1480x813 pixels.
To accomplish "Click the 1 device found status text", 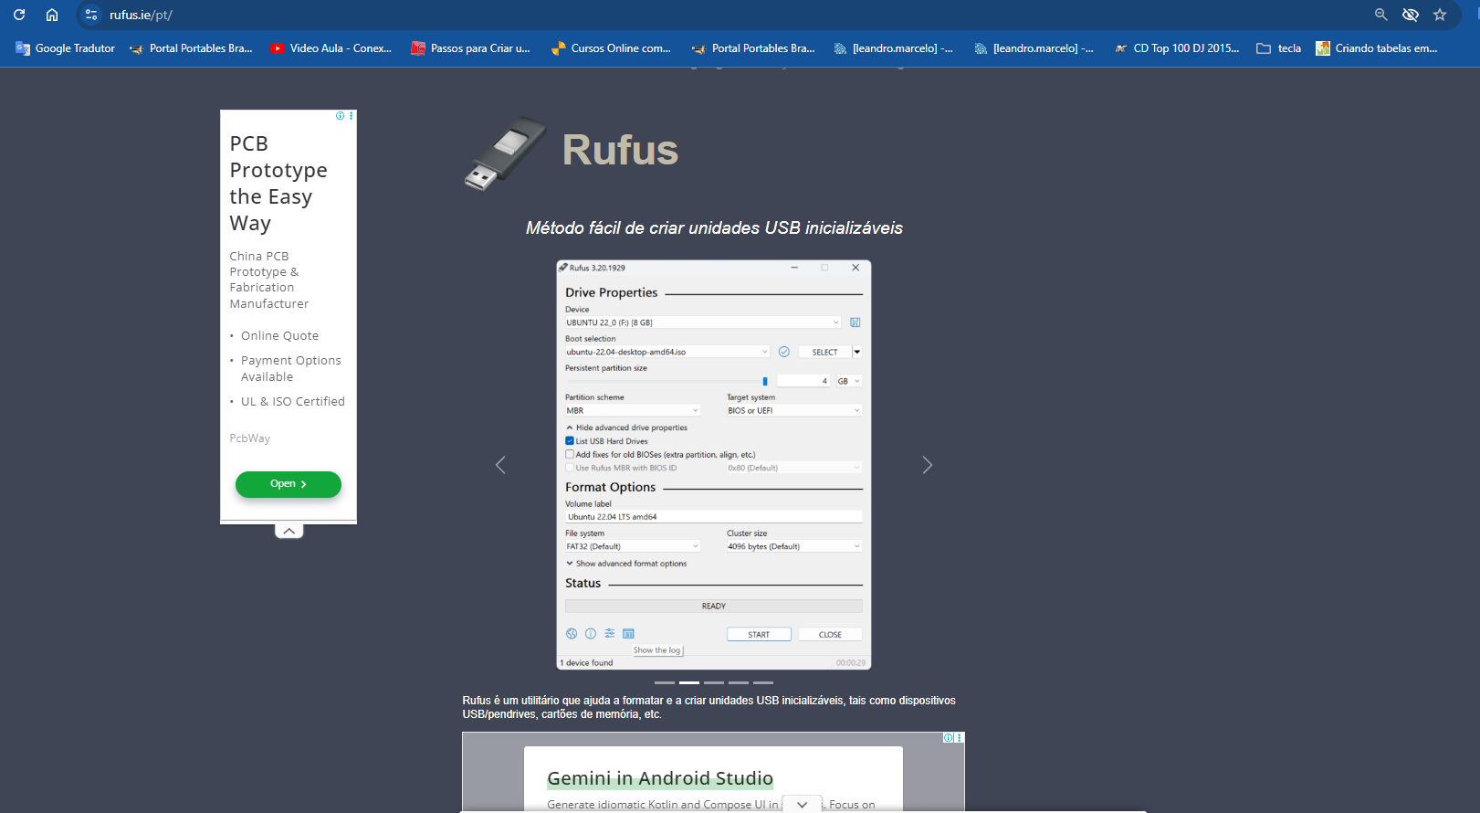I will 586,663.
